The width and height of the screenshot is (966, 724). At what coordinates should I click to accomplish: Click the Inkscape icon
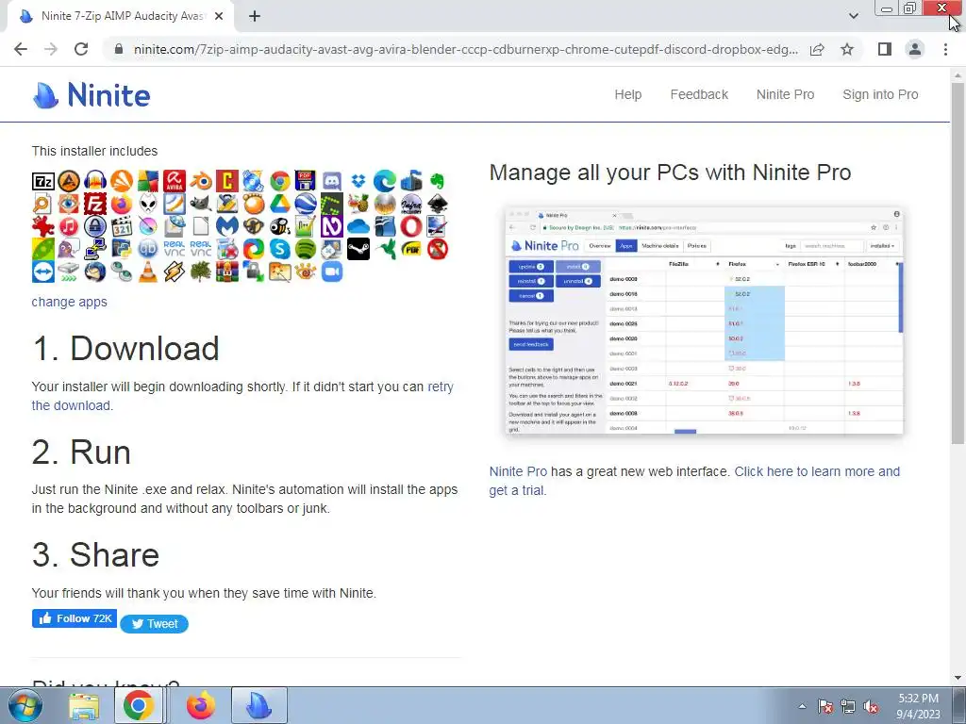438,204
